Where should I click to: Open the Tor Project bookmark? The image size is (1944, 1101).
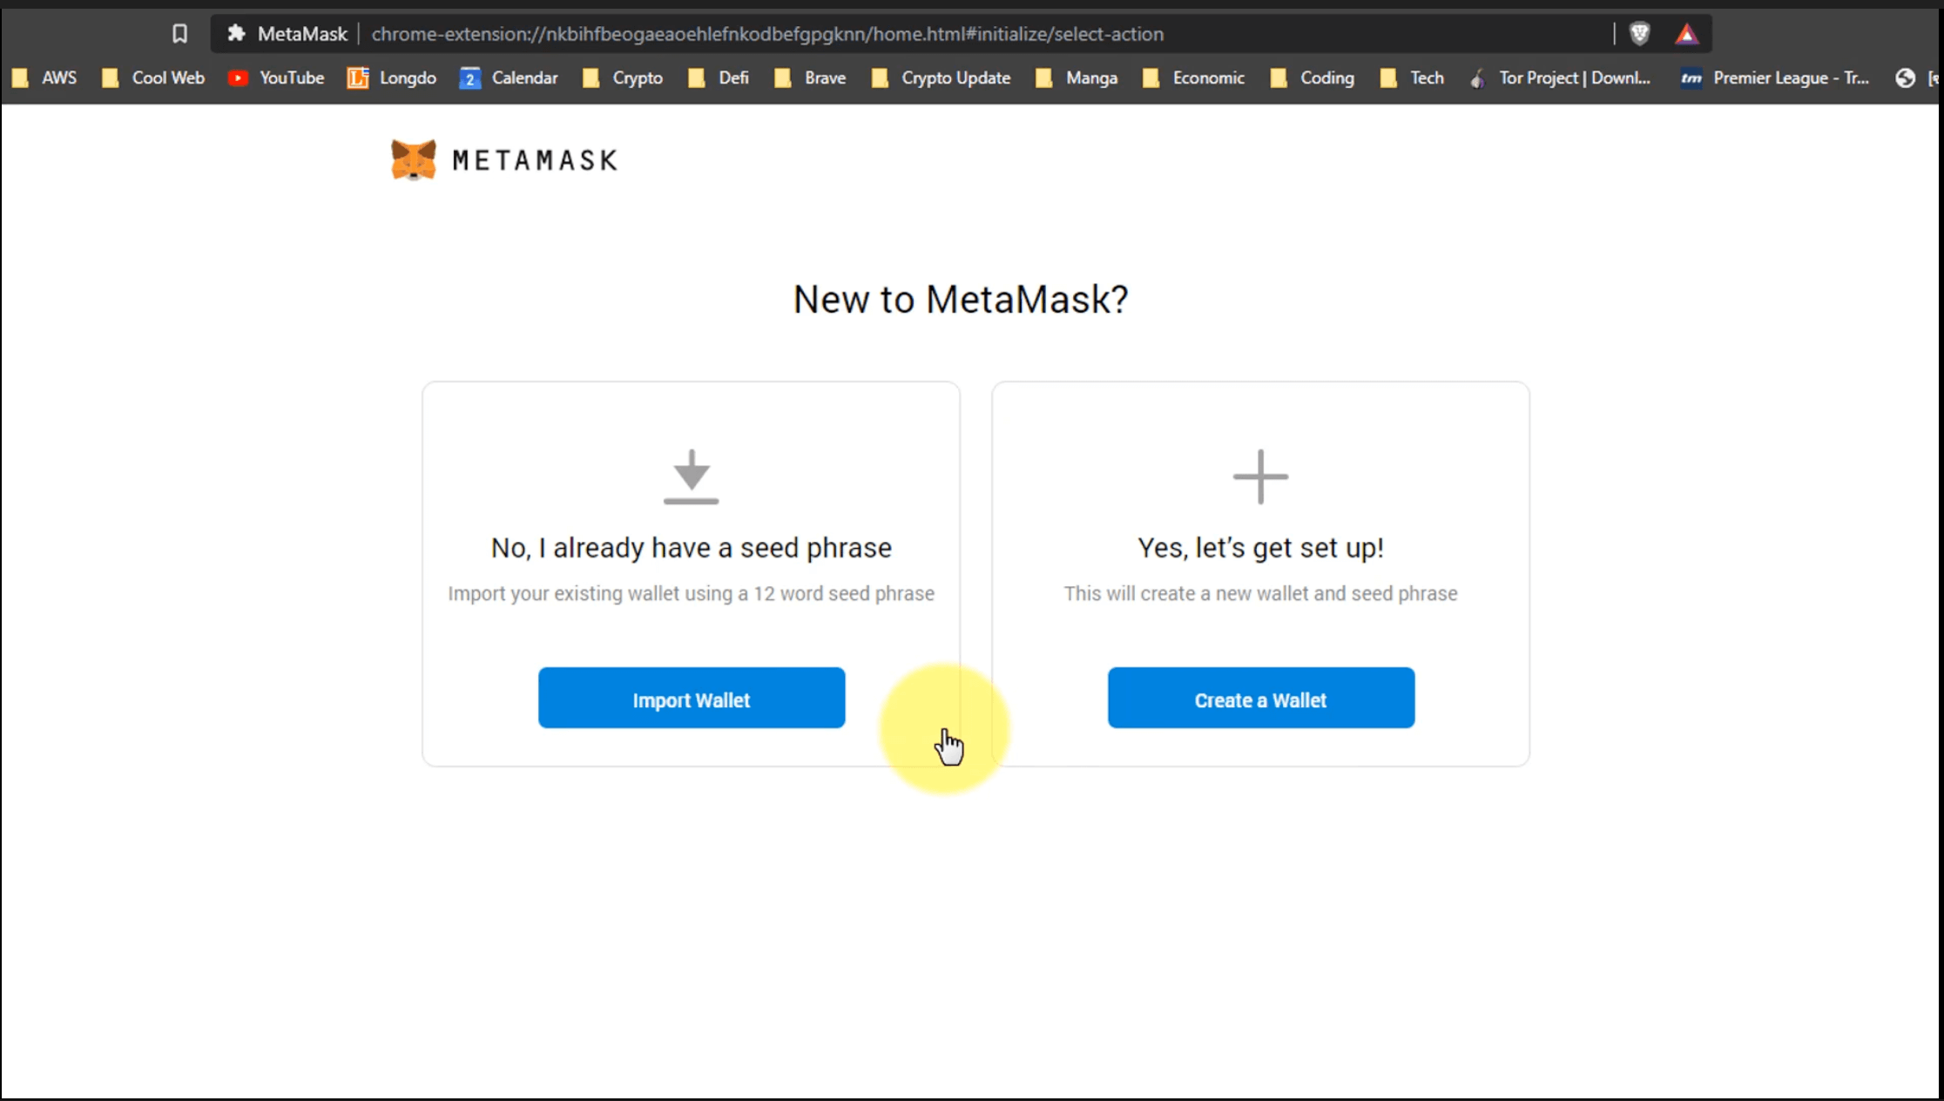tap(1560, 78)
